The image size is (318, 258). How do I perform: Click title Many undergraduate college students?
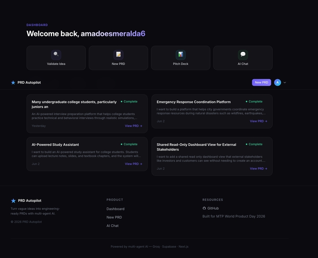tap(74, 104)
